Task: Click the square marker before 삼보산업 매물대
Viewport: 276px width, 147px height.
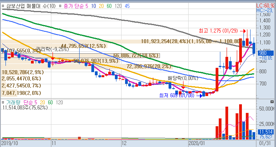Action: point(3,6)
